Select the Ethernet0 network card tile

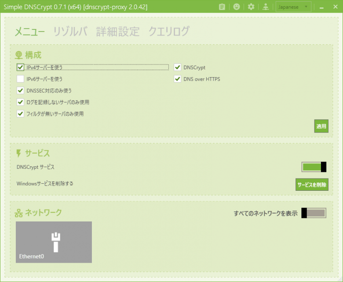(54, 242)
